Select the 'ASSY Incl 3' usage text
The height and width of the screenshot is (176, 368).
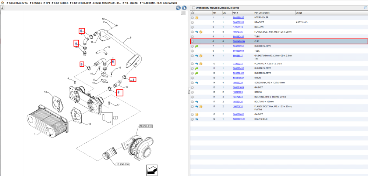302,22
